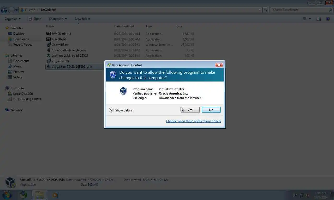Open Pictures library
Viewport: 334px width, 200px height.
coord(19,72)
